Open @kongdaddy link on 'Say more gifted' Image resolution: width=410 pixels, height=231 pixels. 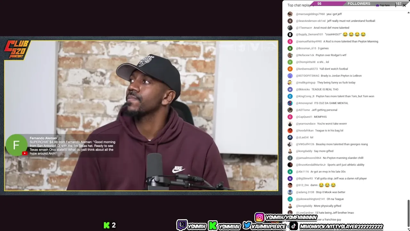point(304,151)
